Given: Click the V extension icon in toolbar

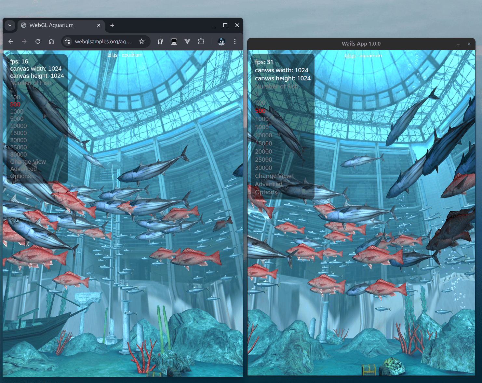Looking at the screenshot, I should 187,41.
